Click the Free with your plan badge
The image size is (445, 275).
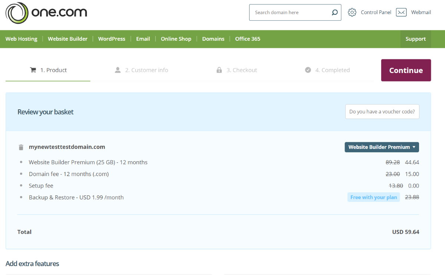coord(374,197)
